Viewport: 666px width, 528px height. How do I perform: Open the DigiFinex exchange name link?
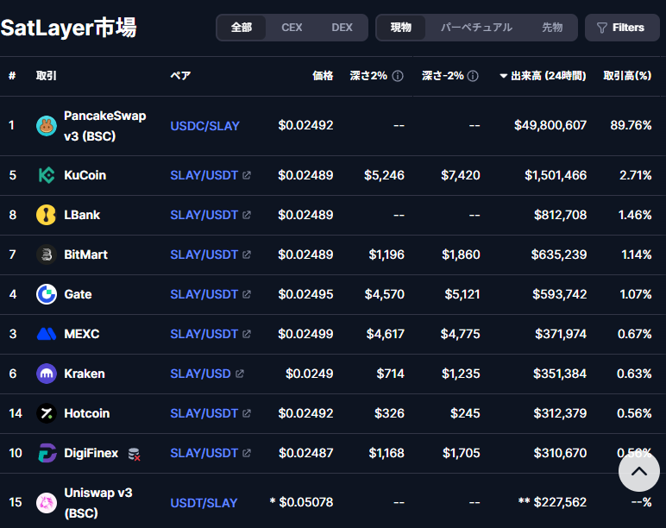pyautogui.click(x=91, y=453)
